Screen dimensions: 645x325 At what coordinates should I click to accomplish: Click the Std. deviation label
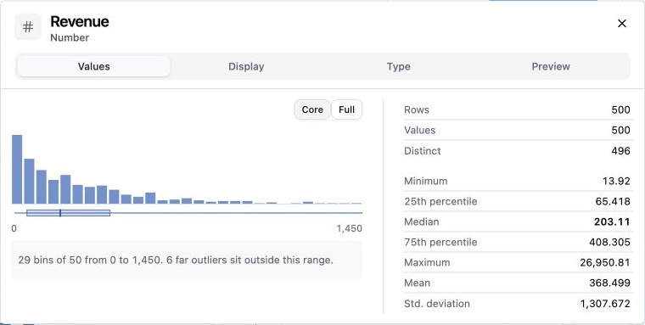437,304
